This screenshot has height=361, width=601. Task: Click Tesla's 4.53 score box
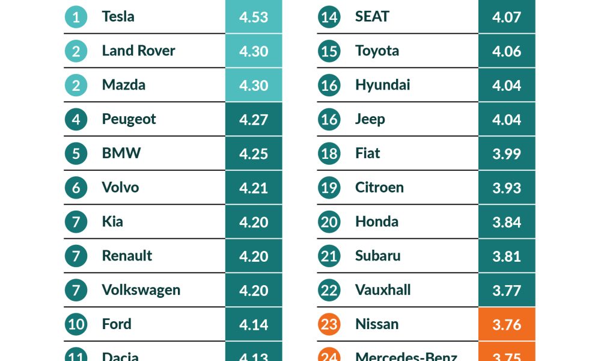(x=254, y=16)
